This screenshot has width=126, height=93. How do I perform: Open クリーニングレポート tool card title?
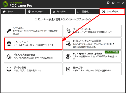pos(82,29)
